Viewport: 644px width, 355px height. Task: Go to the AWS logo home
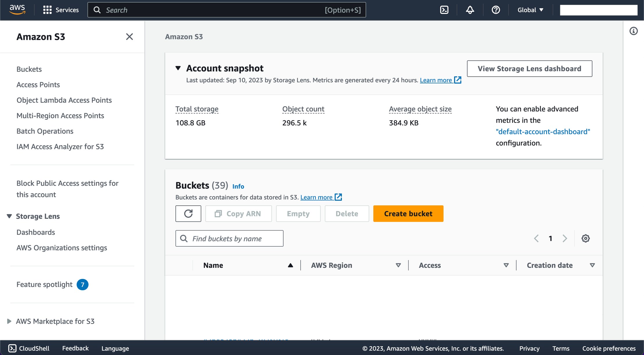17,10
